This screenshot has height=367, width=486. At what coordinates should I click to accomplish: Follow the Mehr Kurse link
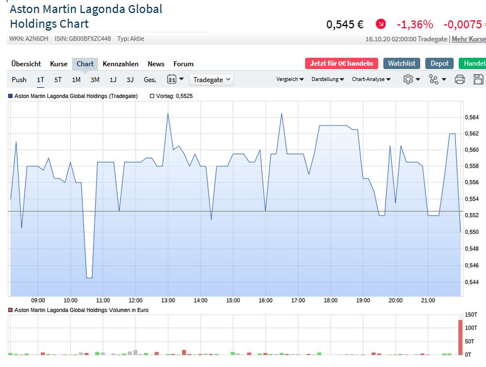468,39
